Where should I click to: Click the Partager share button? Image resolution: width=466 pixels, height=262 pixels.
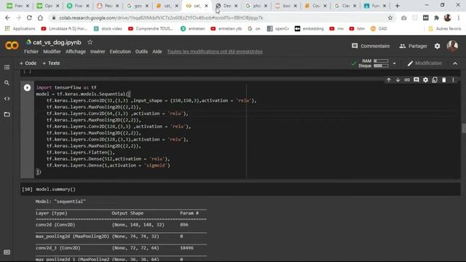coord(413,46)
